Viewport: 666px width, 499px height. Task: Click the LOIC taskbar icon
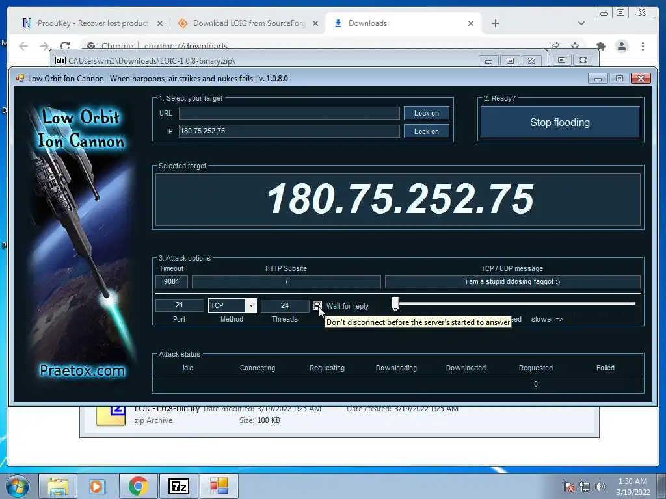tap(219, 486)
